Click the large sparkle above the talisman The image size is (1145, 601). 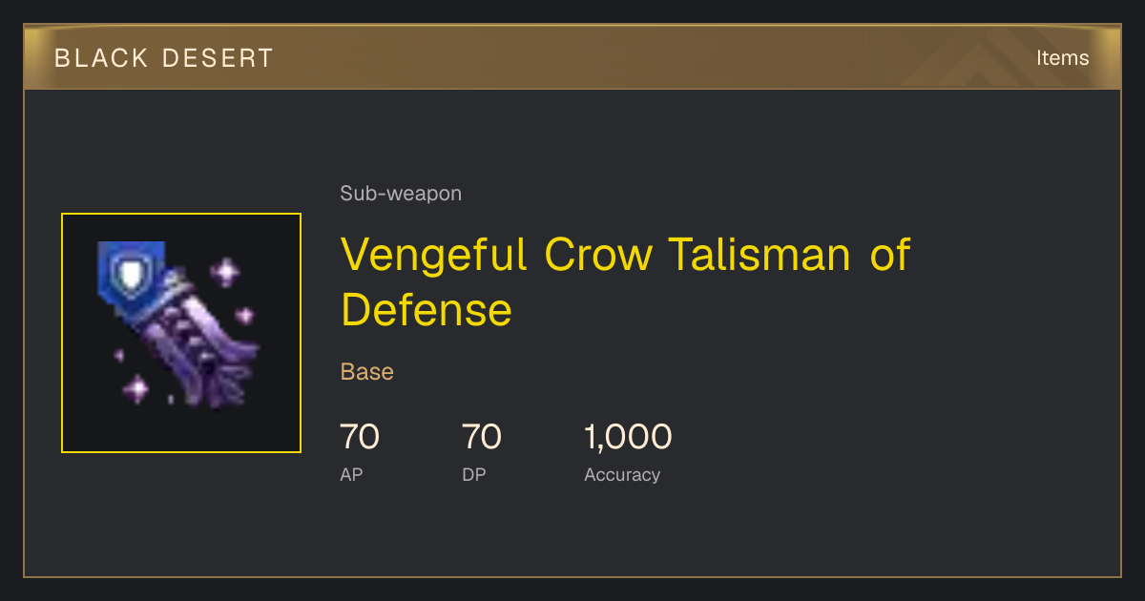(226, 273)
